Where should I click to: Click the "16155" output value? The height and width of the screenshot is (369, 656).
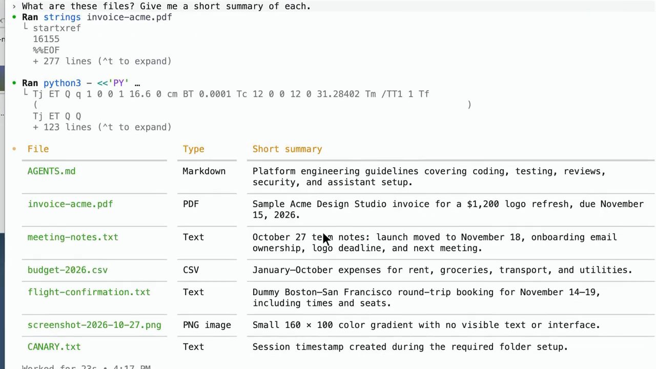(46, 39)
